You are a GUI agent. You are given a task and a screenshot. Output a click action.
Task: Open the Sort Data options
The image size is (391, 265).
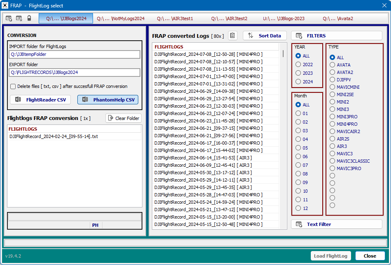click(265, 36)
